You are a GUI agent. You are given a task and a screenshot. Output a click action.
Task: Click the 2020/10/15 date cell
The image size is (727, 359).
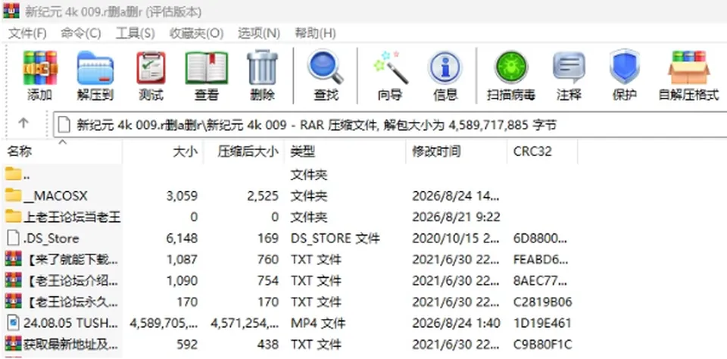(456, 239)
